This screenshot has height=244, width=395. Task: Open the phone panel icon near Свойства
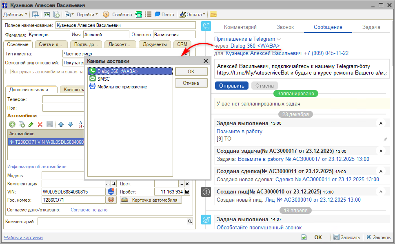click(138, 13)
